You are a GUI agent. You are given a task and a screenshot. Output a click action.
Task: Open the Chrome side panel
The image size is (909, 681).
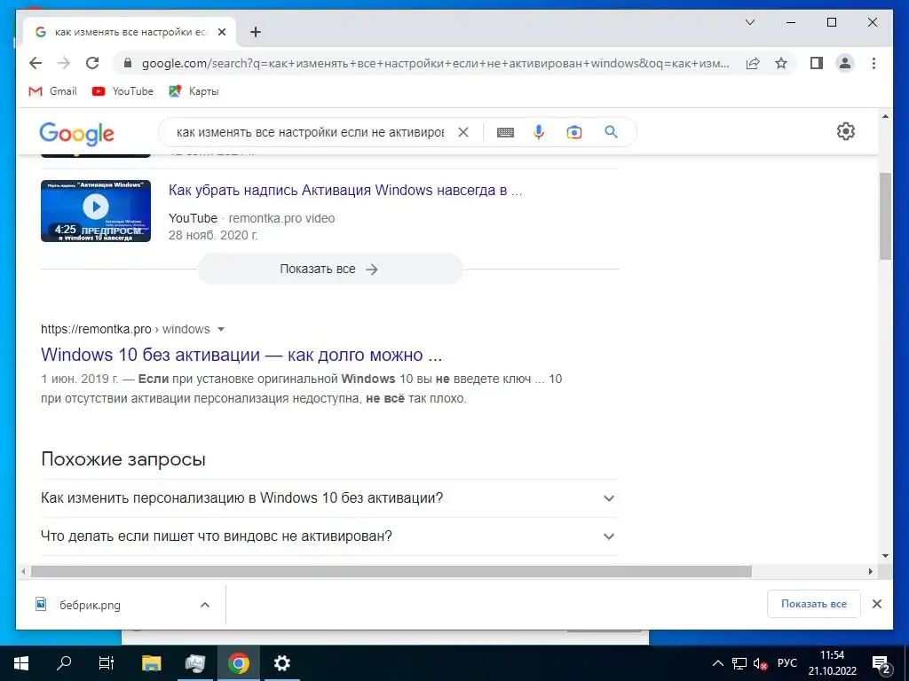pos(817,63)
